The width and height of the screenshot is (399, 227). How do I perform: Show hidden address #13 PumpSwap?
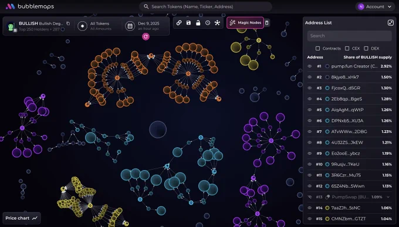pyautogui.click(x=310, y=197)
